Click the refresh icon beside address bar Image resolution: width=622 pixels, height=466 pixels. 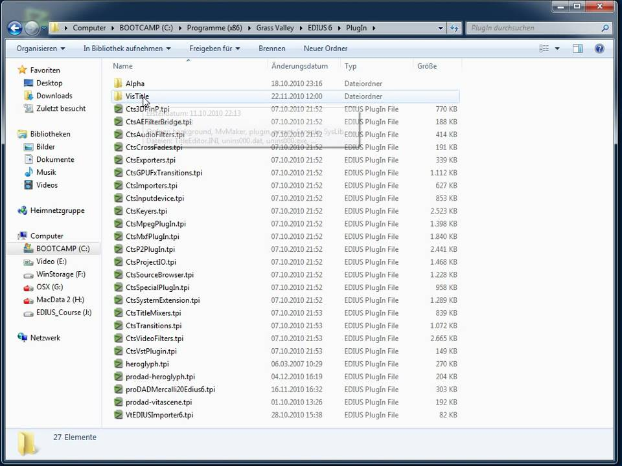tap(454, 28)
